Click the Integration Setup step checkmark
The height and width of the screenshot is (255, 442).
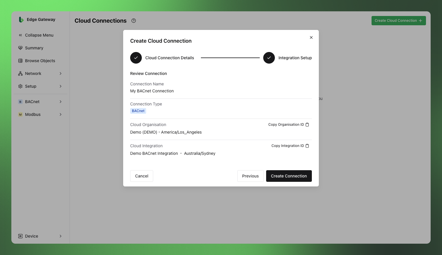click(269, 58)
